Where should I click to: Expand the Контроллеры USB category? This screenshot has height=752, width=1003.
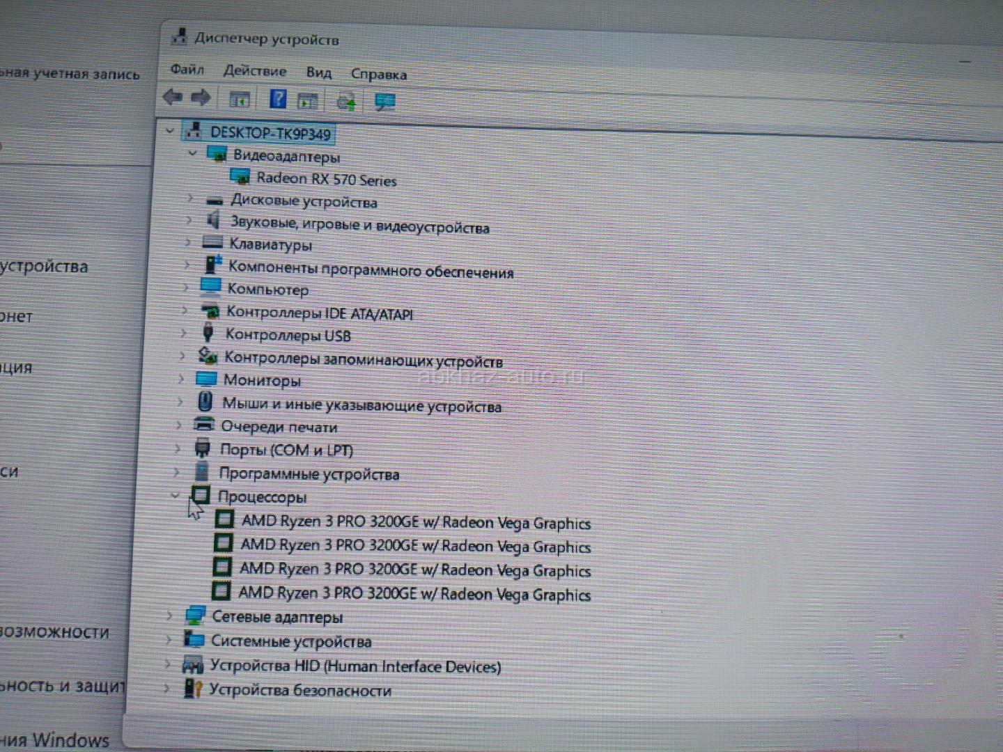click(x=184, y=334)
